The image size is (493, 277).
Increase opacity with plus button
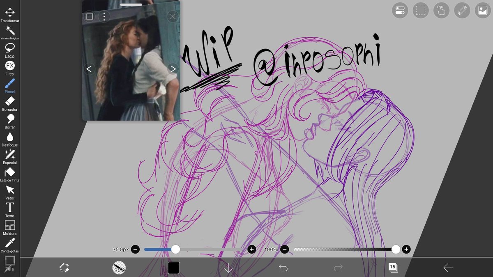406,249
